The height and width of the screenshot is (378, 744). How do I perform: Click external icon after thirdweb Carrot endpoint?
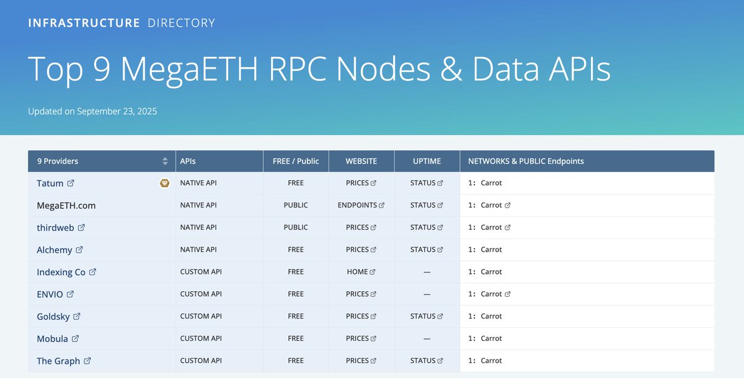coord(508,227)
